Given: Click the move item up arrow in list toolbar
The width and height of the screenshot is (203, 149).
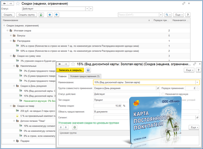Looking at the screenshot, I should coord(50,15).
